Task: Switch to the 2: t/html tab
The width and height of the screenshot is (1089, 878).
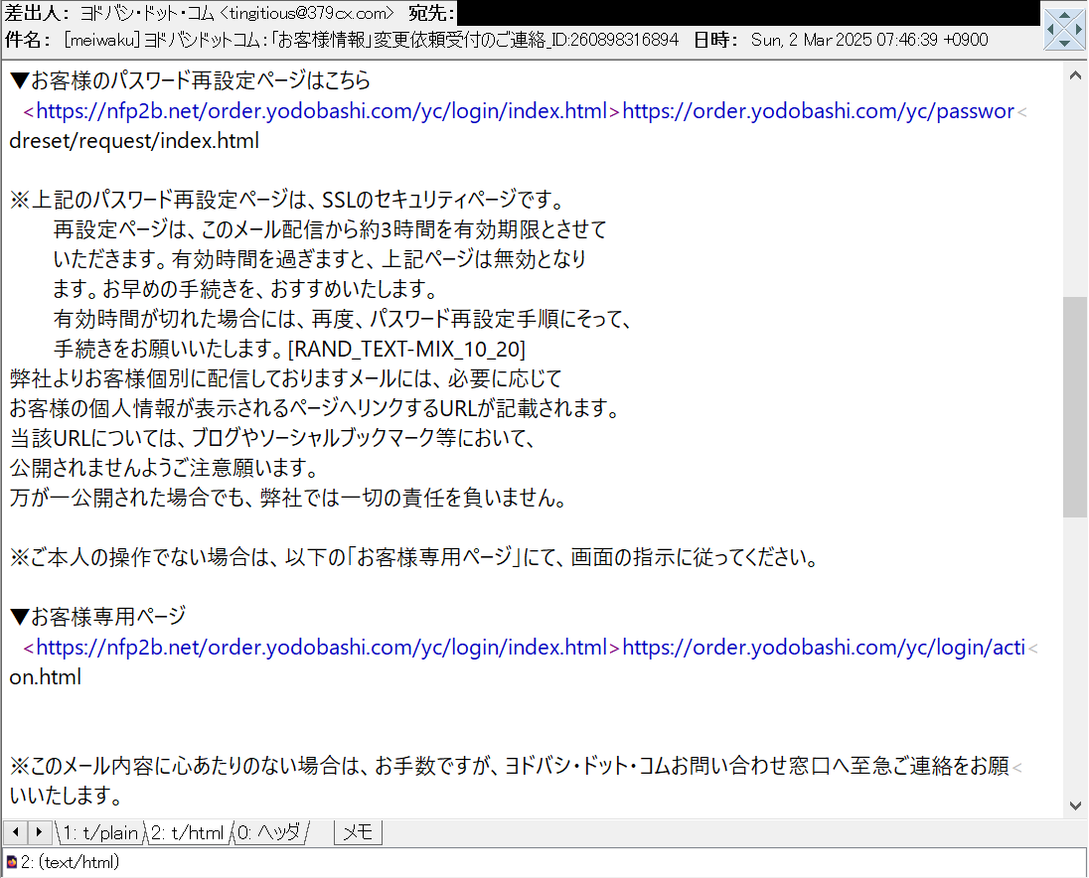Action: pos(187,832)
